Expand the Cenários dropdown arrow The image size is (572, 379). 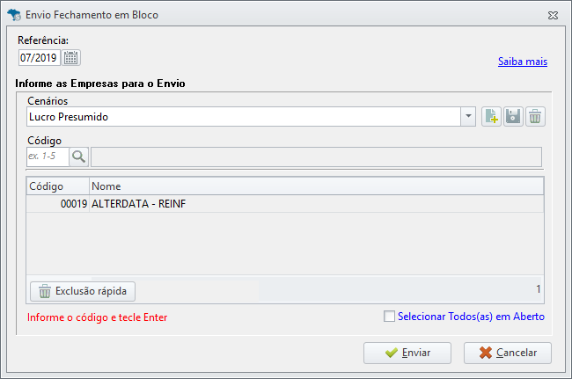point(468,117)
